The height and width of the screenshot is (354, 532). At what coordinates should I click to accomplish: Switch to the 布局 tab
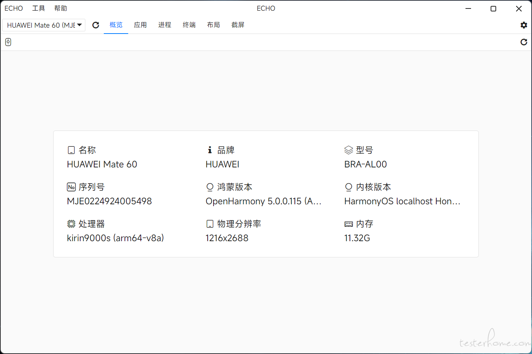(214, 25)
